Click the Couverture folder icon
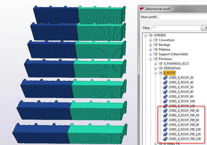207x145 pixels. coord(156,40)
